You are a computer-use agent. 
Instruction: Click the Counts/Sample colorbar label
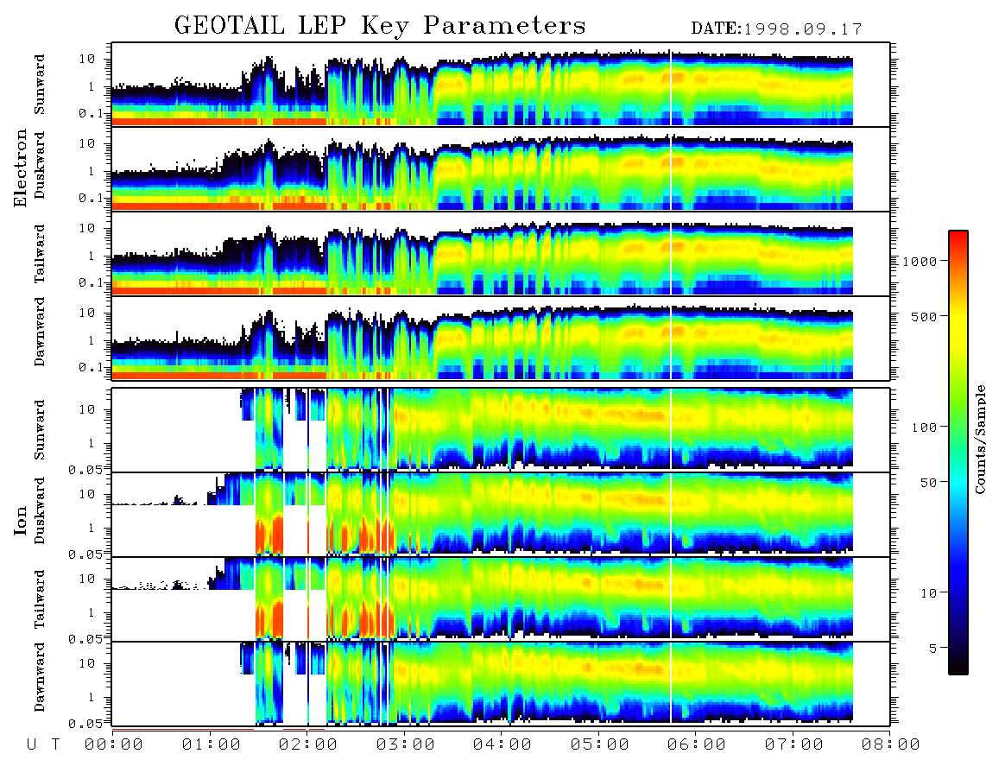coord(979,439)
